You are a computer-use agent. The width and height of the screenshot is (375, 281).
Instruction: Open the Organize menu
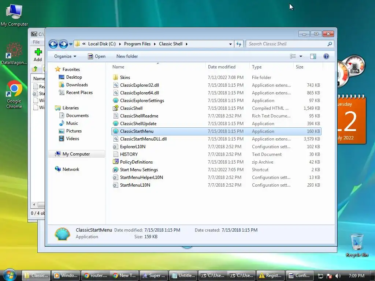coord(65,56)
